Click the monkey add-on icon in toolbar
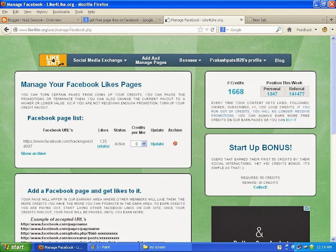 coord(324,29)
